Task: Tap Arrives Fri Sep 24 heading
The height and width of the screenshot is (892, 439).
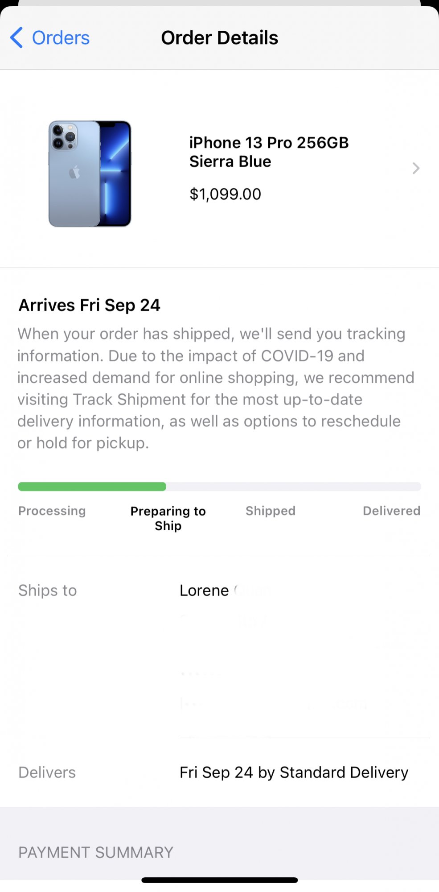Action: (x=89, y=305)
